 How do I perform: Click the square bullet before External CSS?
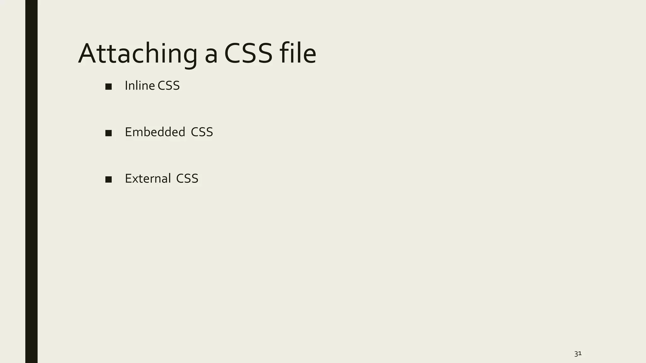click(109, 180)
